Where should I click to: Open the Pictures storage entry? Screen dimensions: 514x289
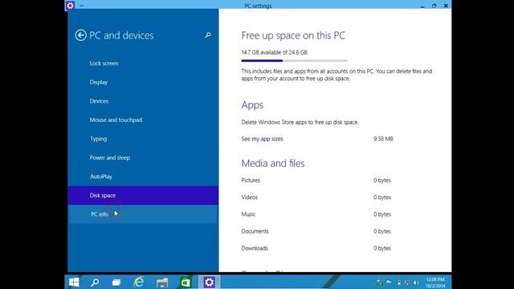(251, 180)
